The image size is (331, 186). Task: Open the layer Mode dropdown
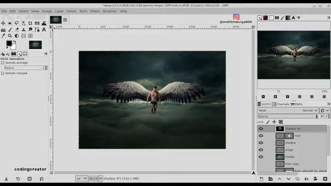pyautogui.click(x=288, y=111)
